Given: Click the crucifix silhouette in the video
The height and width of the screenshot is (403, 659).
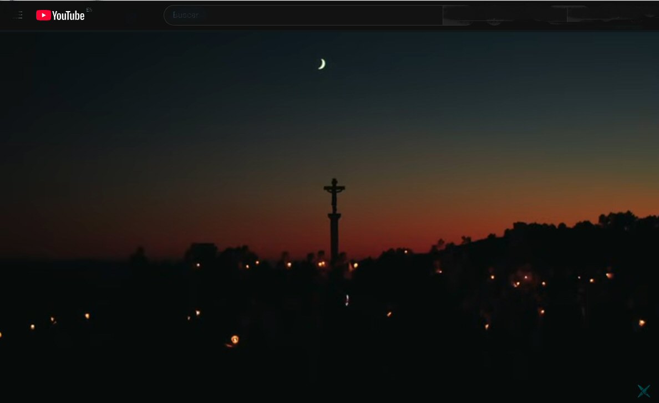Looking at the screenshot, I should (x=334, y=194).
